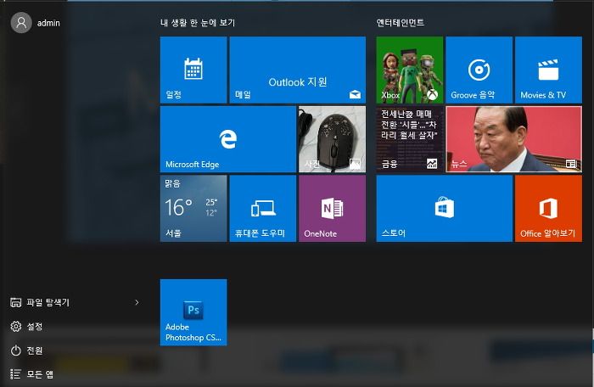Open the 휴대폰 도우미 tile
This screenshot has height=387, width=594.
click(x=263, y=208)
